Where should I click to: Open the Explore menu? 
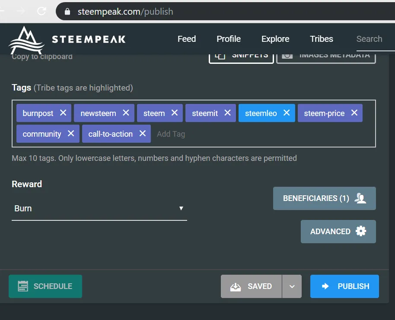275,39
